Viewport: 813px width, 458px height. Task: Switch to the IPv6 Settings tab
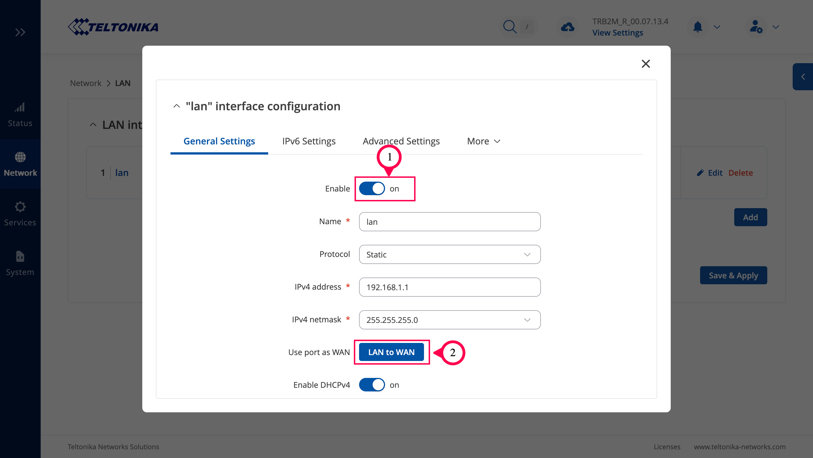[x=309, y=141]
